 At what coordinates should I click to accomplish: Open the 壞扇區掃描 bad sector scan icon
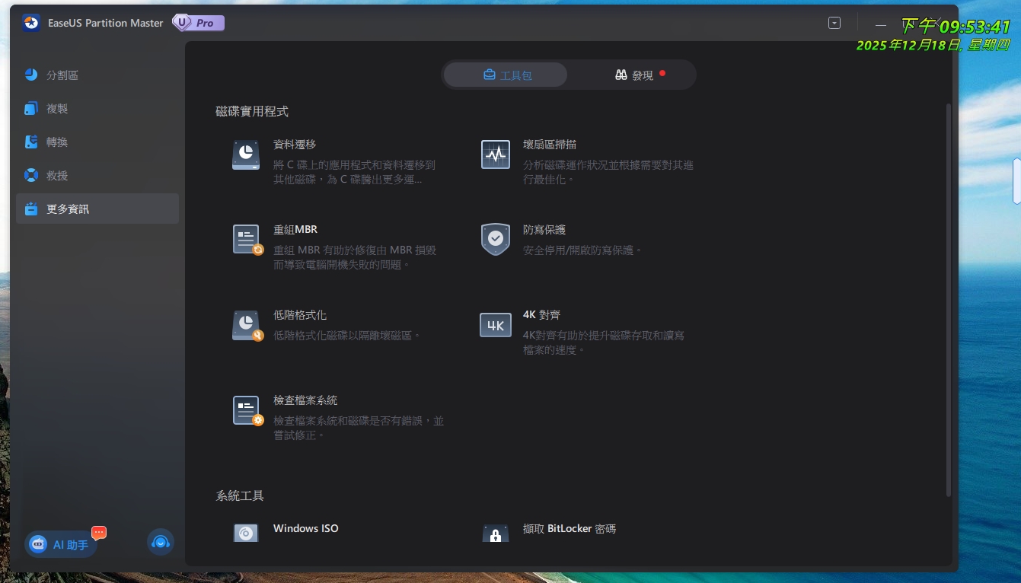[x=496, y=155]
